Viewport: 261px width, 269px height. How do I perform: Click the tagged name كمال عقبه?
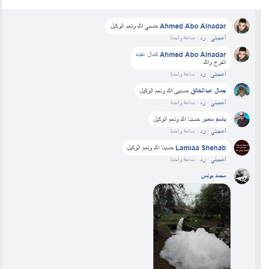pyautogui.click(x=147, y=54)
